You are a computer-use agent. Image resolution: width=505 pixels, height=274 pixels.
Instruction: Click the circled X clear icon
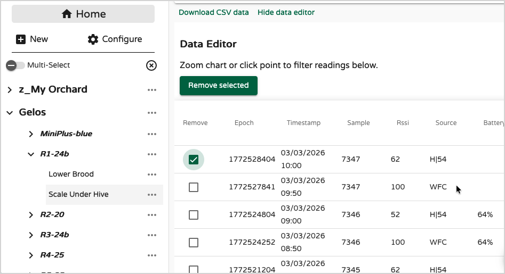(x=151, y=65)
